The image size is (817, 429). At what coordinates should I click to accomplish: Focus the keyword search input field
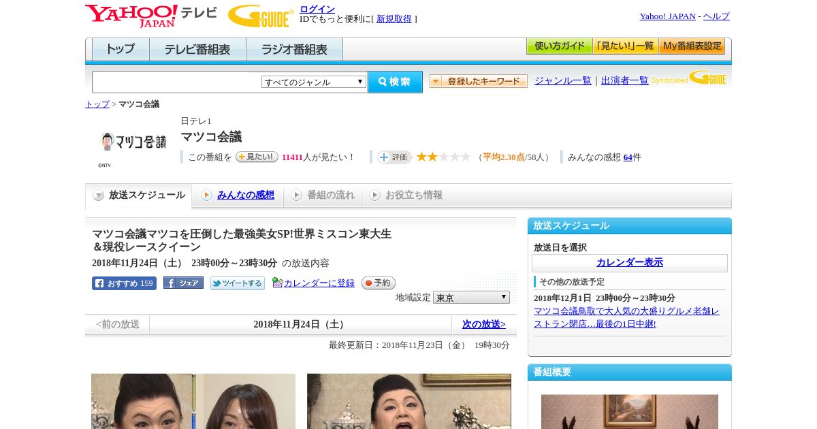click(177, 82)
